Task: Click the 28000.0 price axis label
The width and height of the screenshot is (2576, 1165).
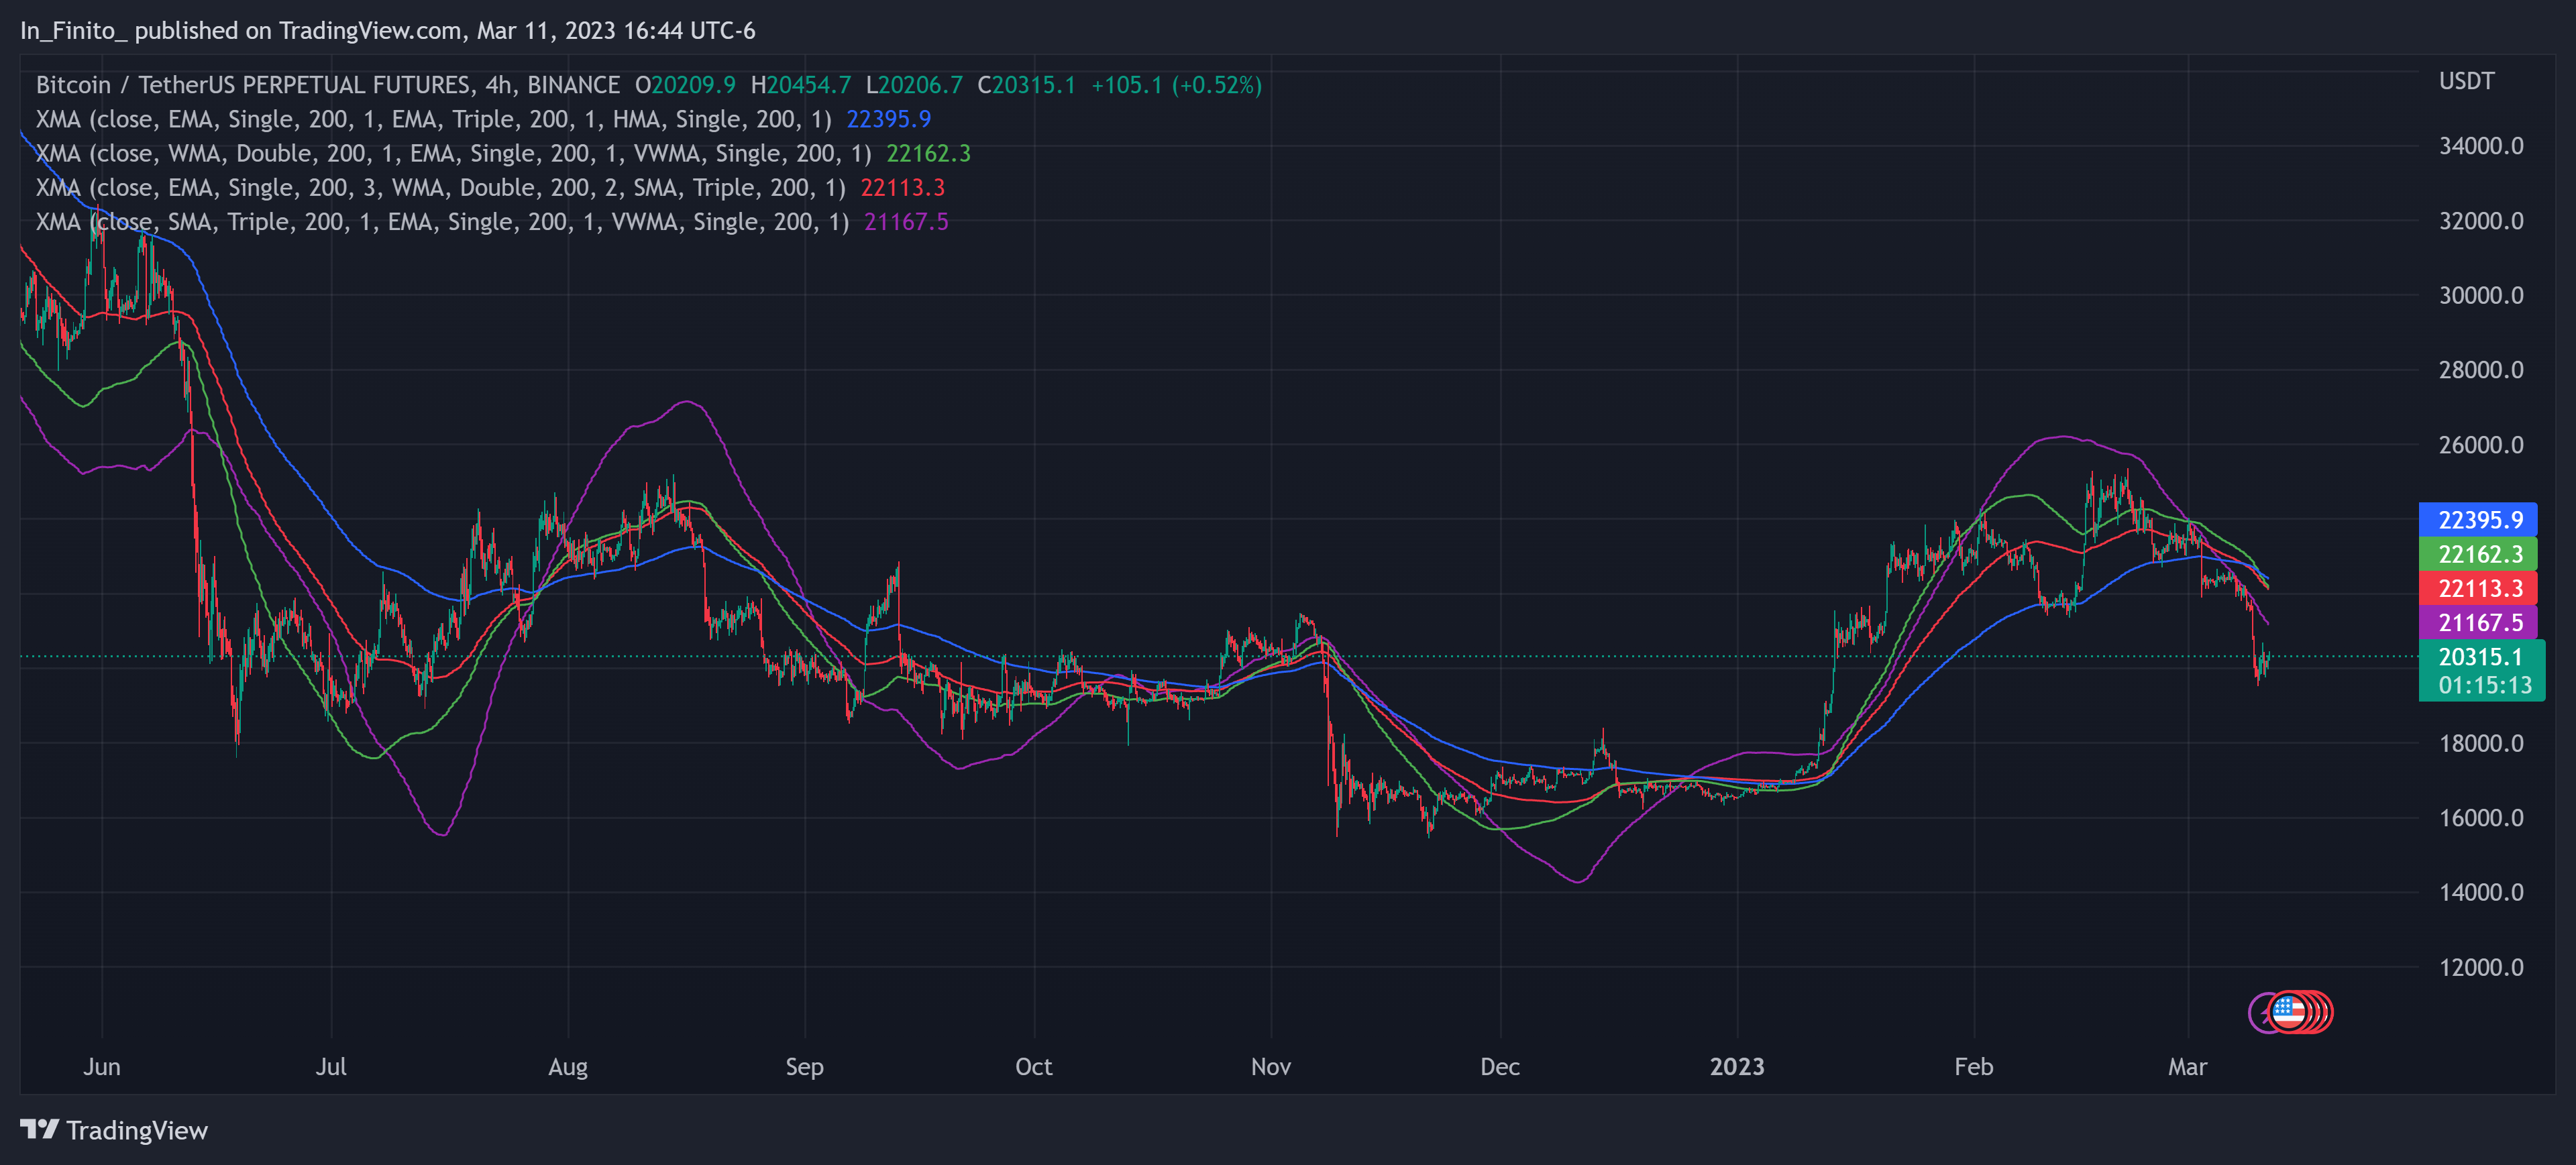Action: pos(2481,370)
